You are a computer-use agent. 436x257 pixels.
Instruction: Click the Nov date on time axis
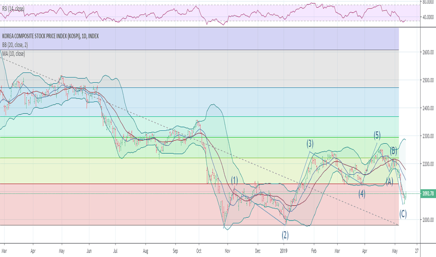[x=227, y=251]
